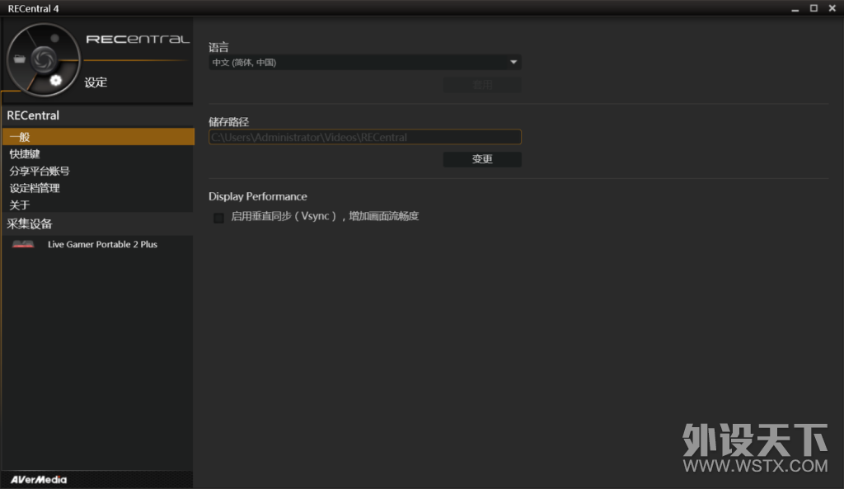Open the 语言 language dropdown

[x=365, y=63]
